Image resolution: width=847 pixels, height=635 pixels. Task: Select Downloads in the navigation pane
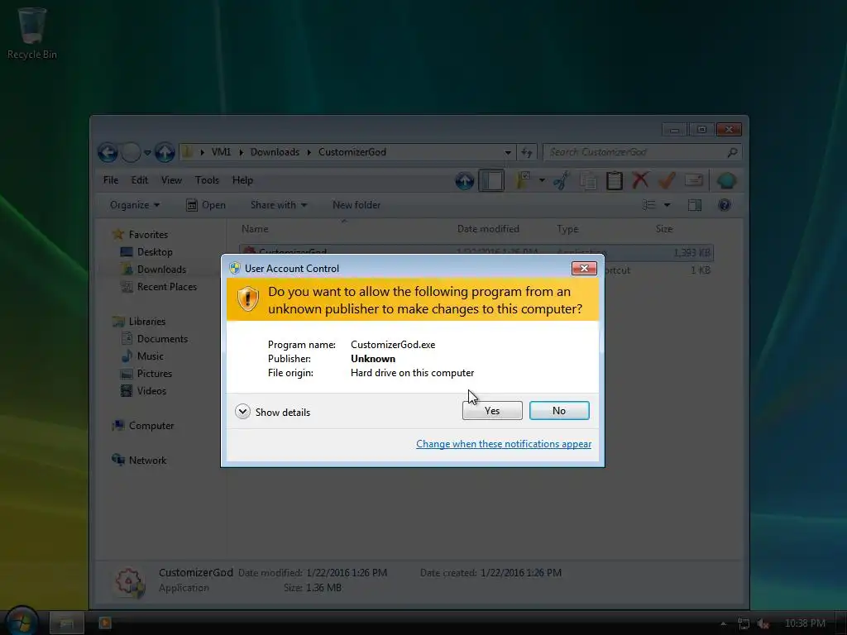154,269
